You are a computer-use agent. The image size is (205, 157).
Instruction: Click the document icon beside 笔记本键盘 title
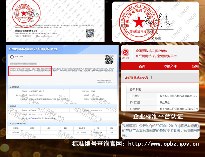tap(12, 57)
